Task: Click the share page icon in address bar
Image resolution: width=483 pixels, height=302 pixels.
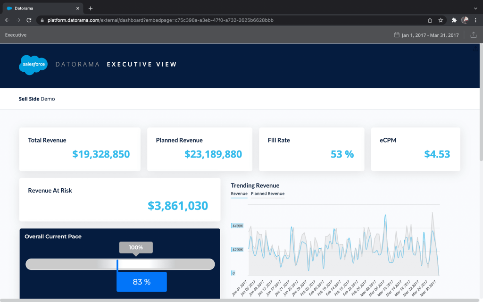Action: [x=430, y=20]
